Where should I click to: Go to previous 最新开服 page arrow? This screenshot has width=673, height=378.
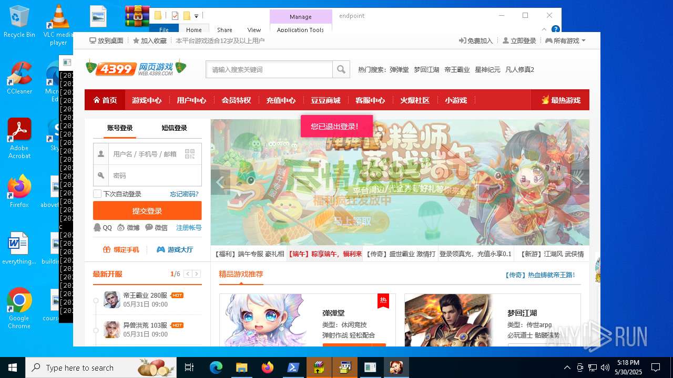tap(188, 274)
